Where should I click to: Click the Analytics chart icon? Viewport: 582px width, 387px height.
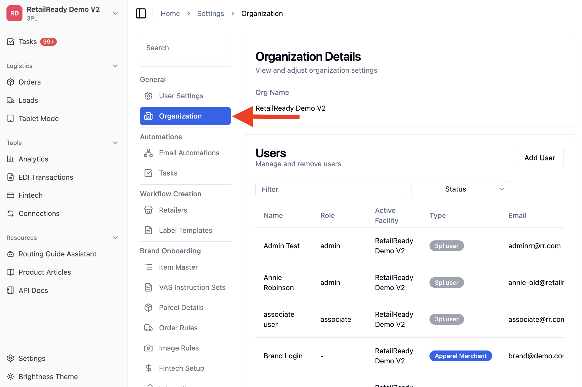(x=10, y=159)
